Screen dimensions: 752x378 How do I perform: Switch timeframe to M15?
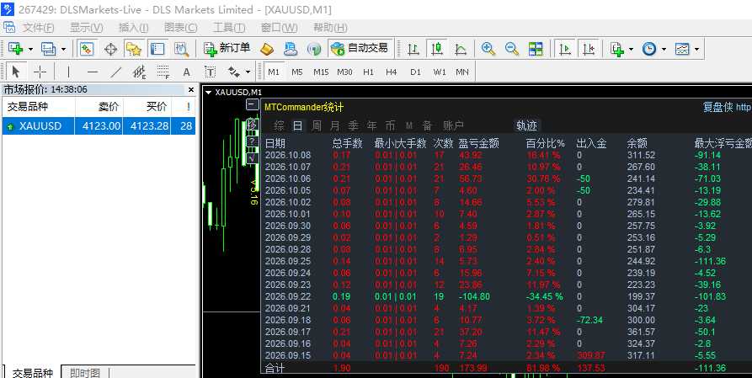321,72
